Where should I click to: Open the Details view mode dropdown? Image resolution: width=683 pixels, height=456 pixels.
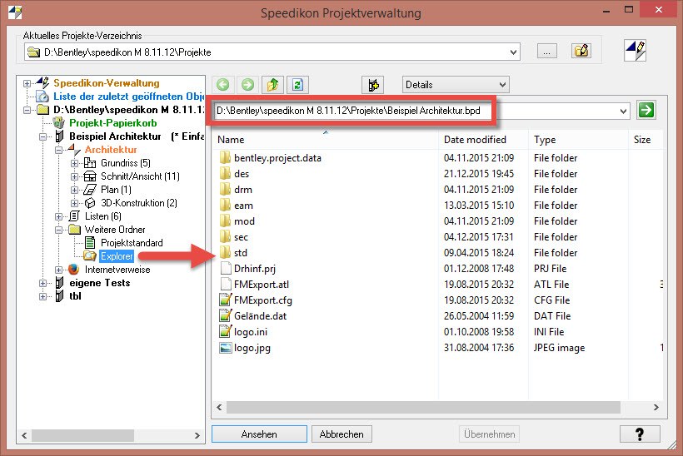(502, 84)
